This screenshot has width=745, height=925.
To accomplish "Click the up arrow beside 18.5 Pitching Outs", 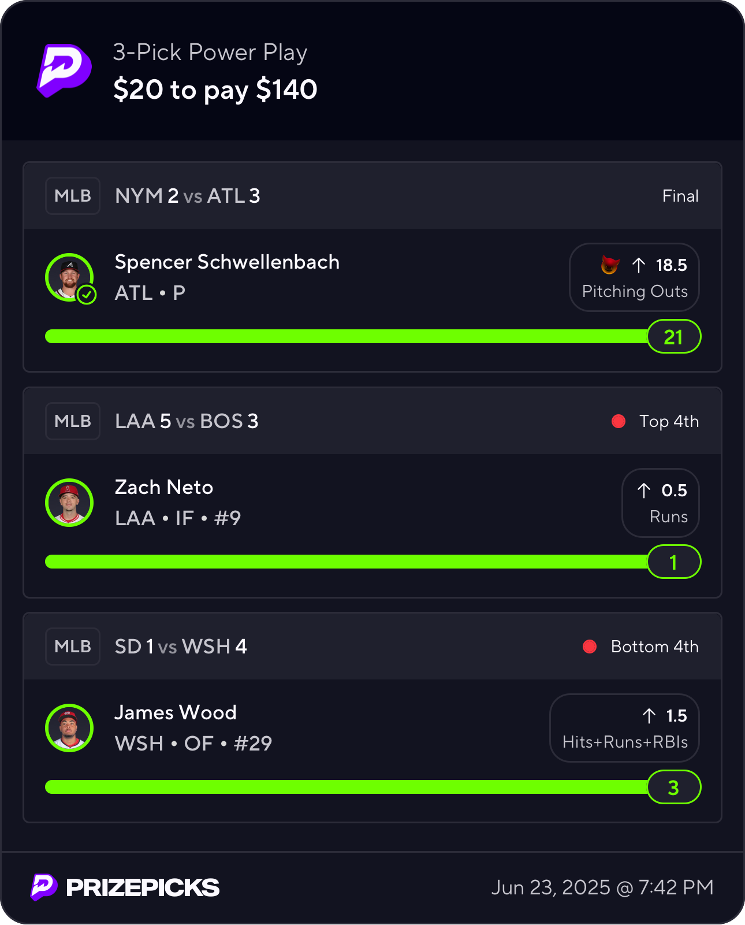I will [x=638, y=265].
